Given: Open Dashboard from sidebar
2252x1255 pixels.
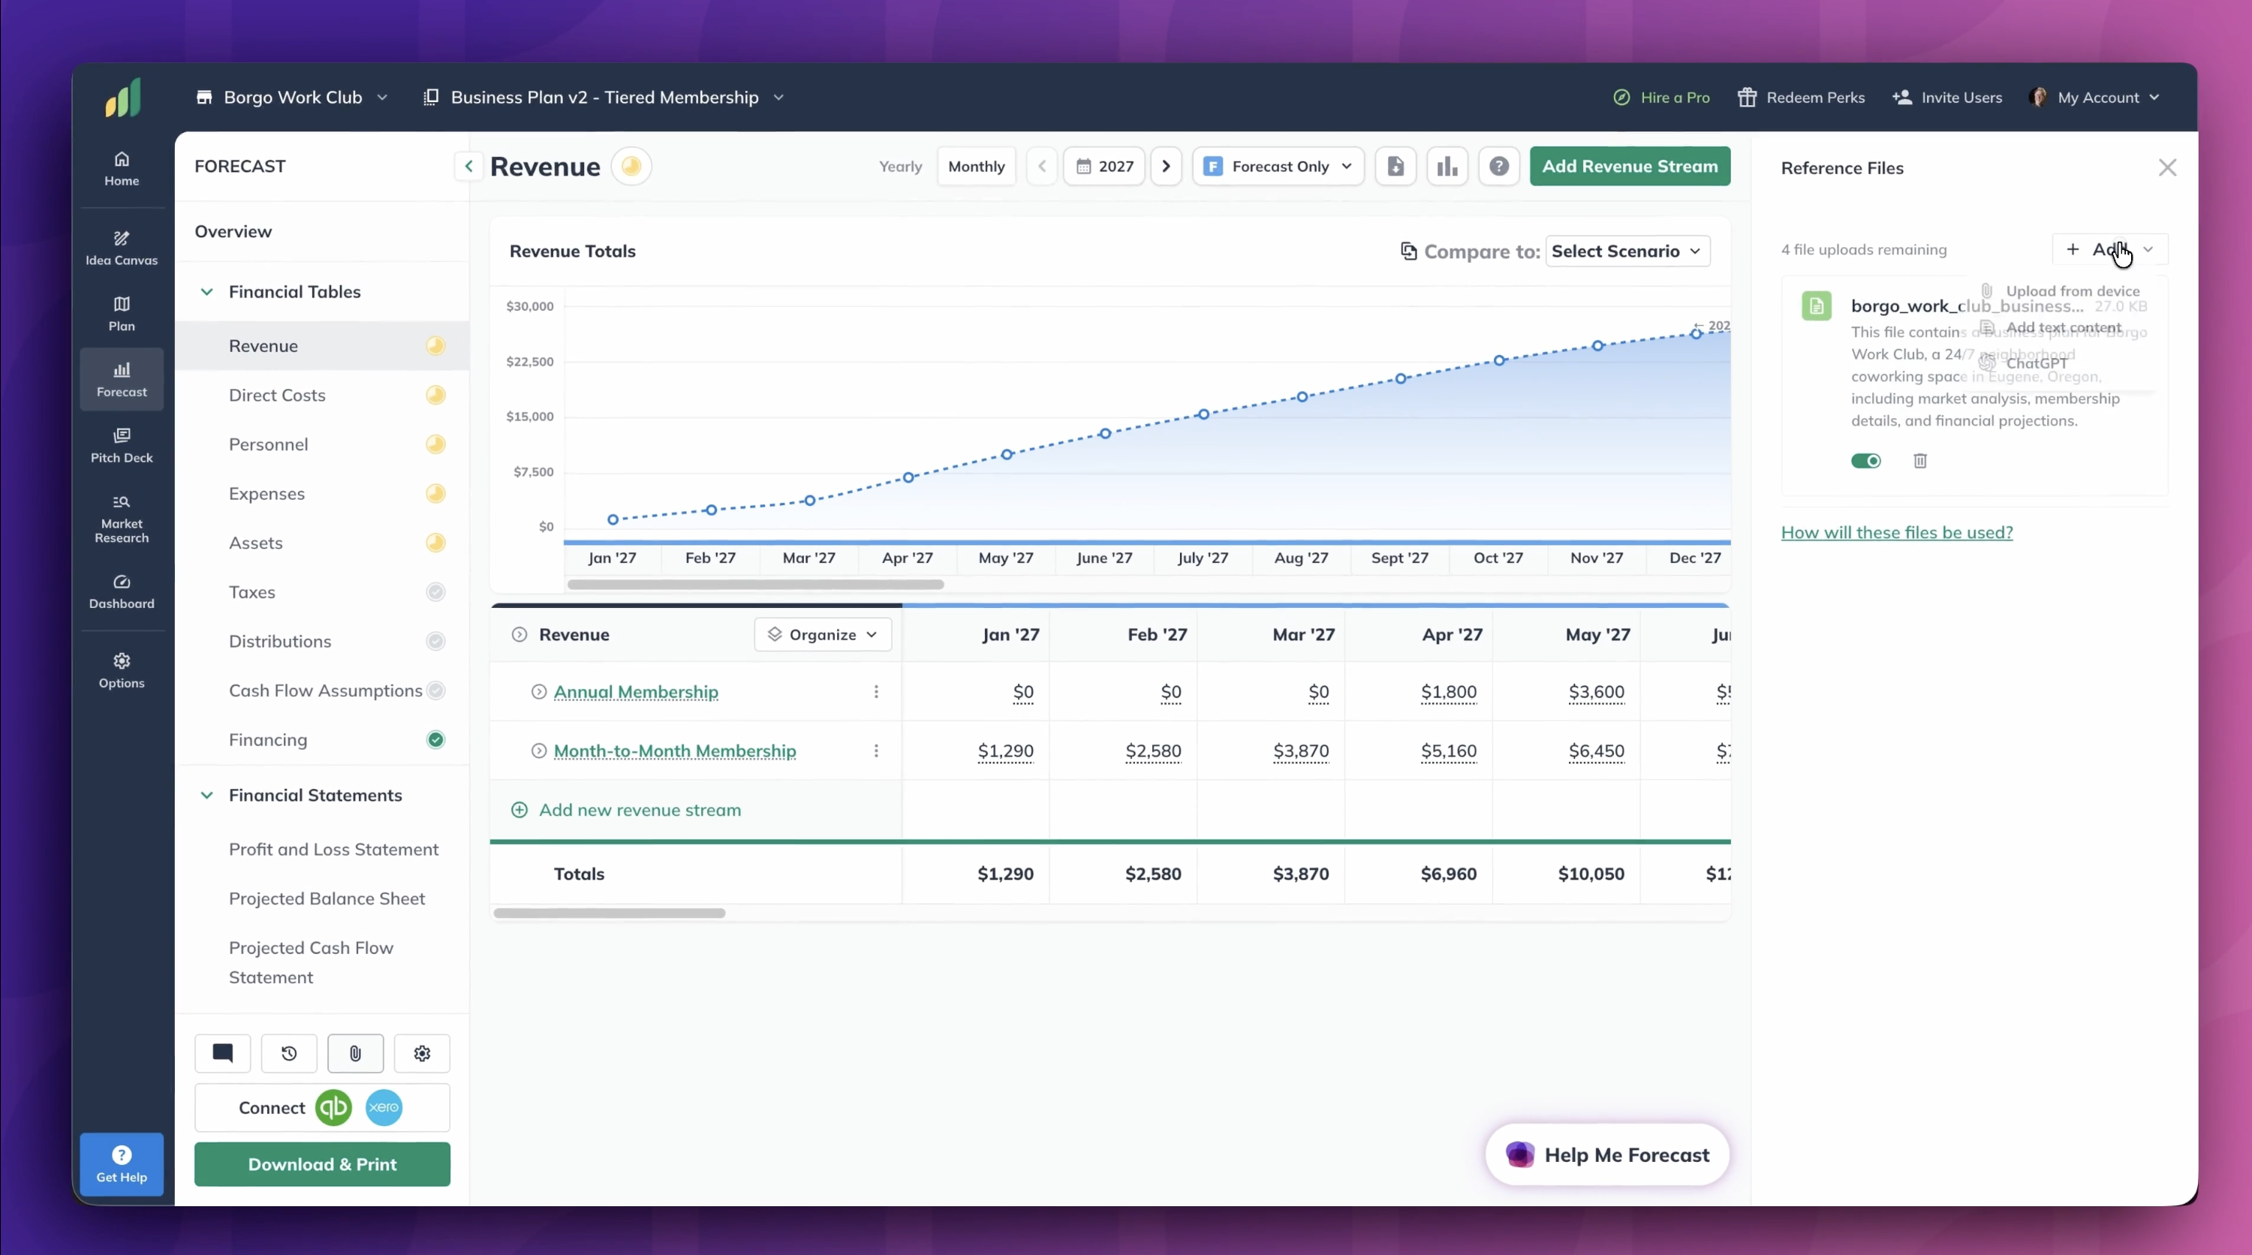Looking at the screenshot, I should click(122, 591).
